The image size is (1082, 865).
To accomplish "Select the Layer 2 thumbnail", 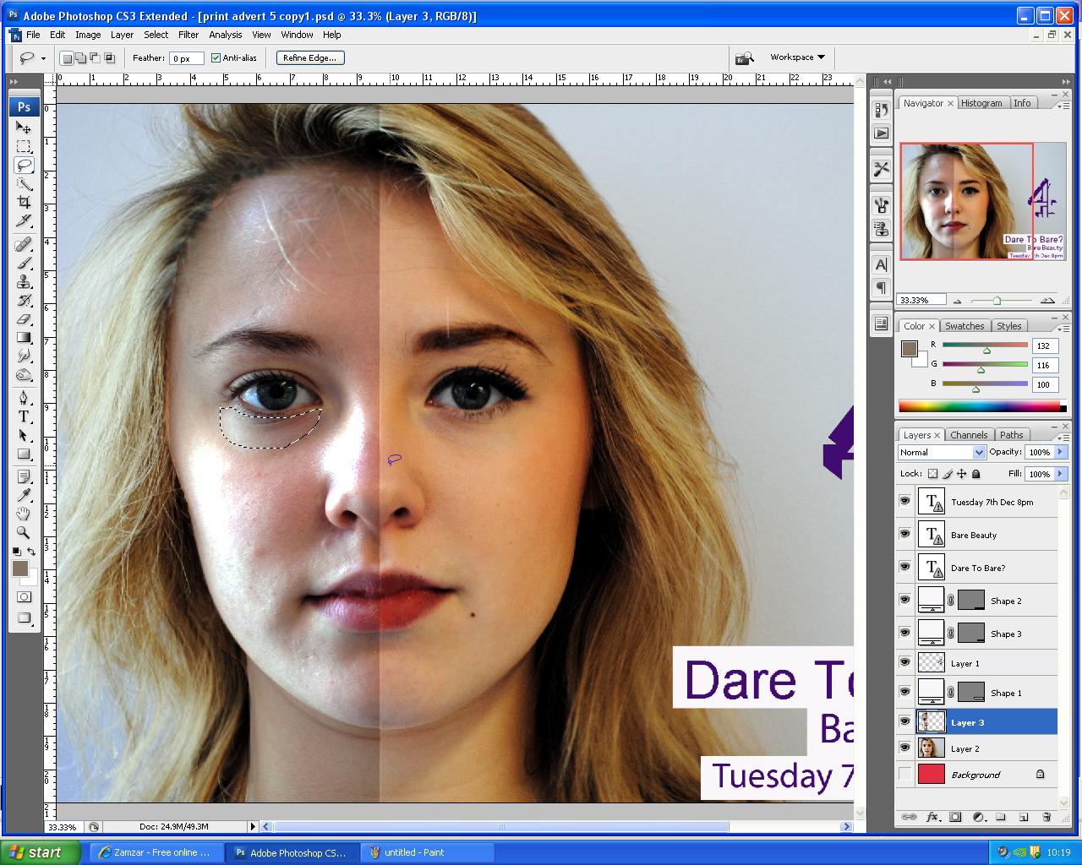I will point(931,748).
